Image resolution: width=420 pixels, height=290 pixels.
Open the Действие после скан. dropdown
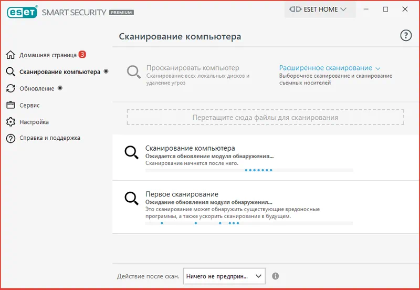tap(224, 276)
